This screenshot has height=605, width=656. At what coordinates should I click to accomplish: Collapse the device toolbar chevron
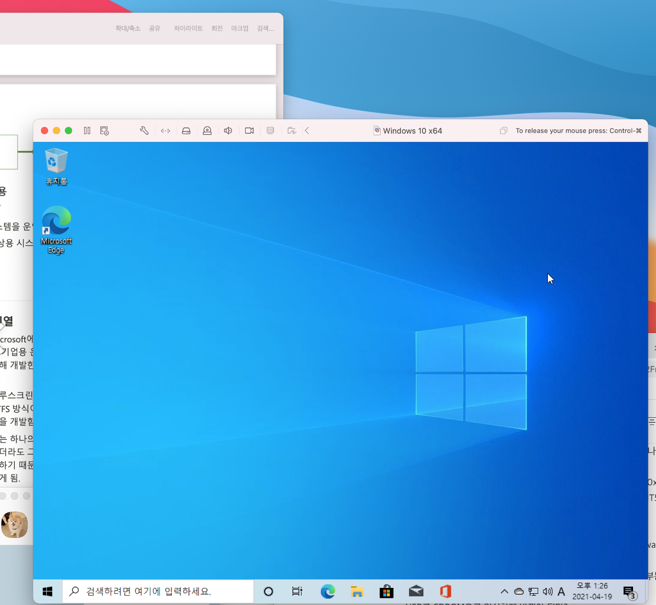[x=307, y=131]
